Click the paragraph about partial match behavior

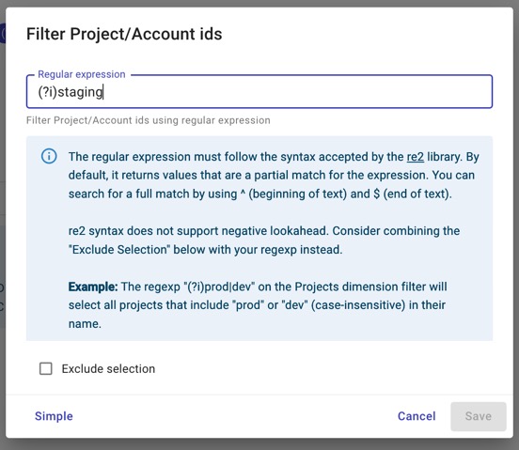coord(274,176)
